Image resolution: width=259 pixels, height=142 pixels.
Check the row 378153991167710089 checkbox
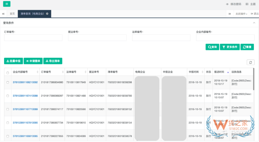[8, 109]
